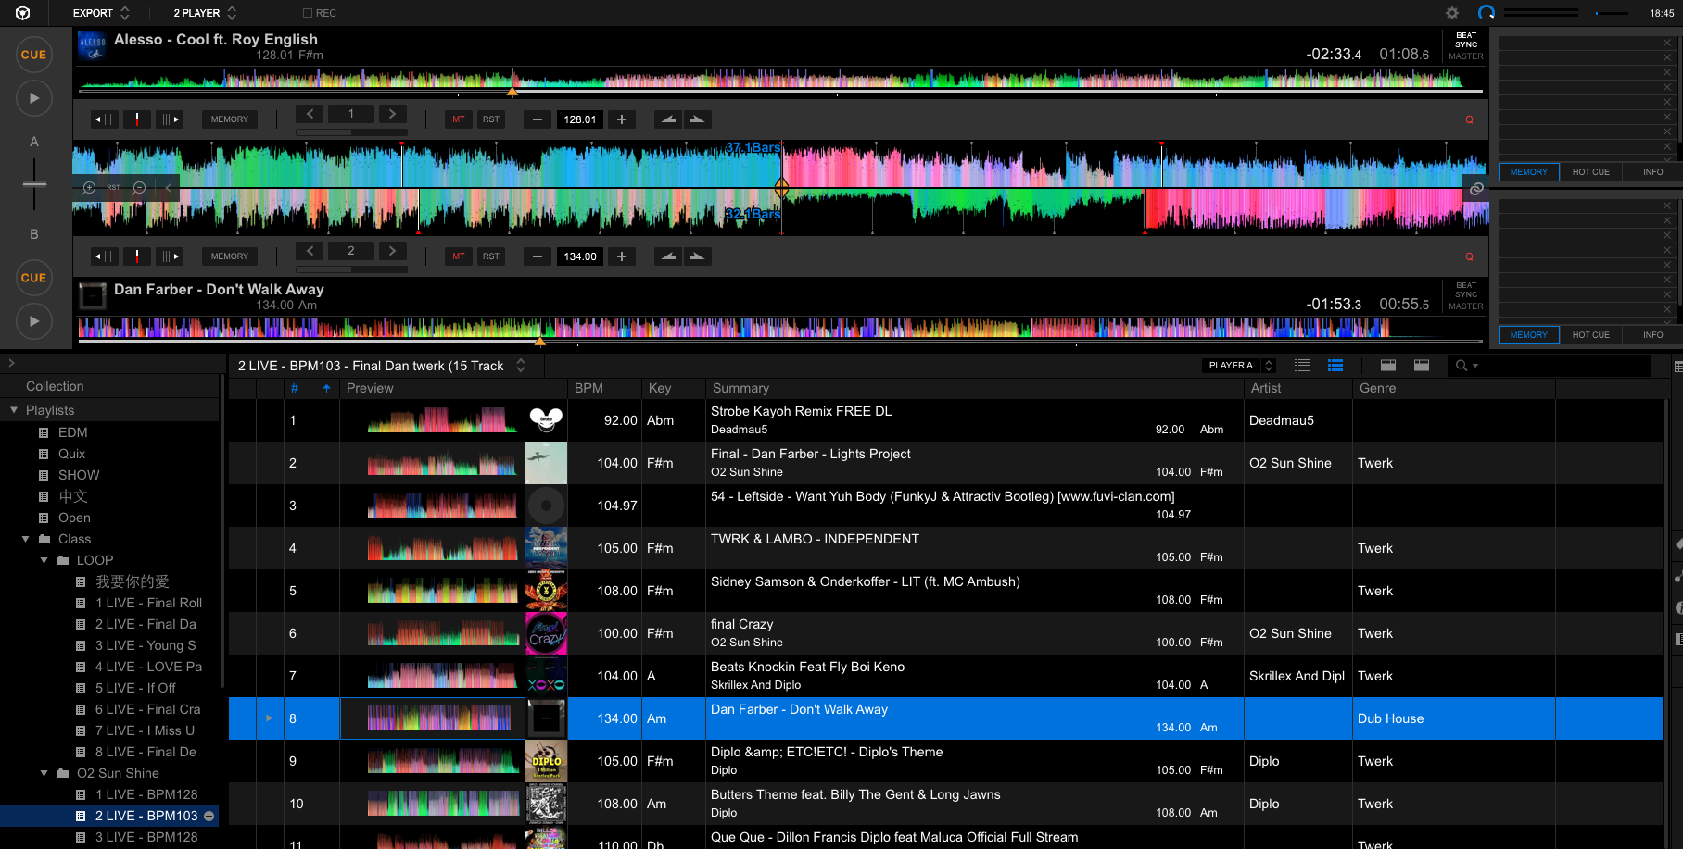Viewport: 1683px width, 849px height.
Task: Switch to INFO tab in lower panel
Action: coord(1652,335)
